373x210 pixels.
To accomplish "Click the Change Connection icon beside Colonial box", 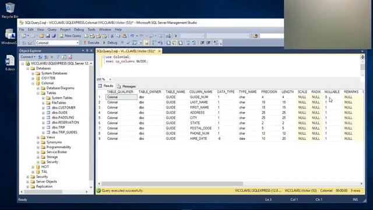I will pyautogui.click(x=30, y=43).
